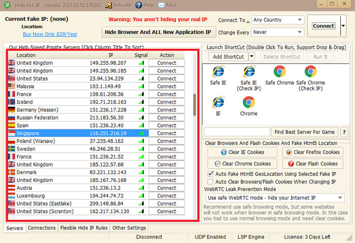
Task: Click the Buy Now Only $29/Year link
Action: pyautogui.click(x=50, y=34)
